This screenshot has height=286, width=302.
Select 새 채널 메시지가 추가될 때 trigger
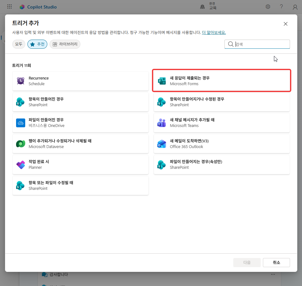click(222, 123)
